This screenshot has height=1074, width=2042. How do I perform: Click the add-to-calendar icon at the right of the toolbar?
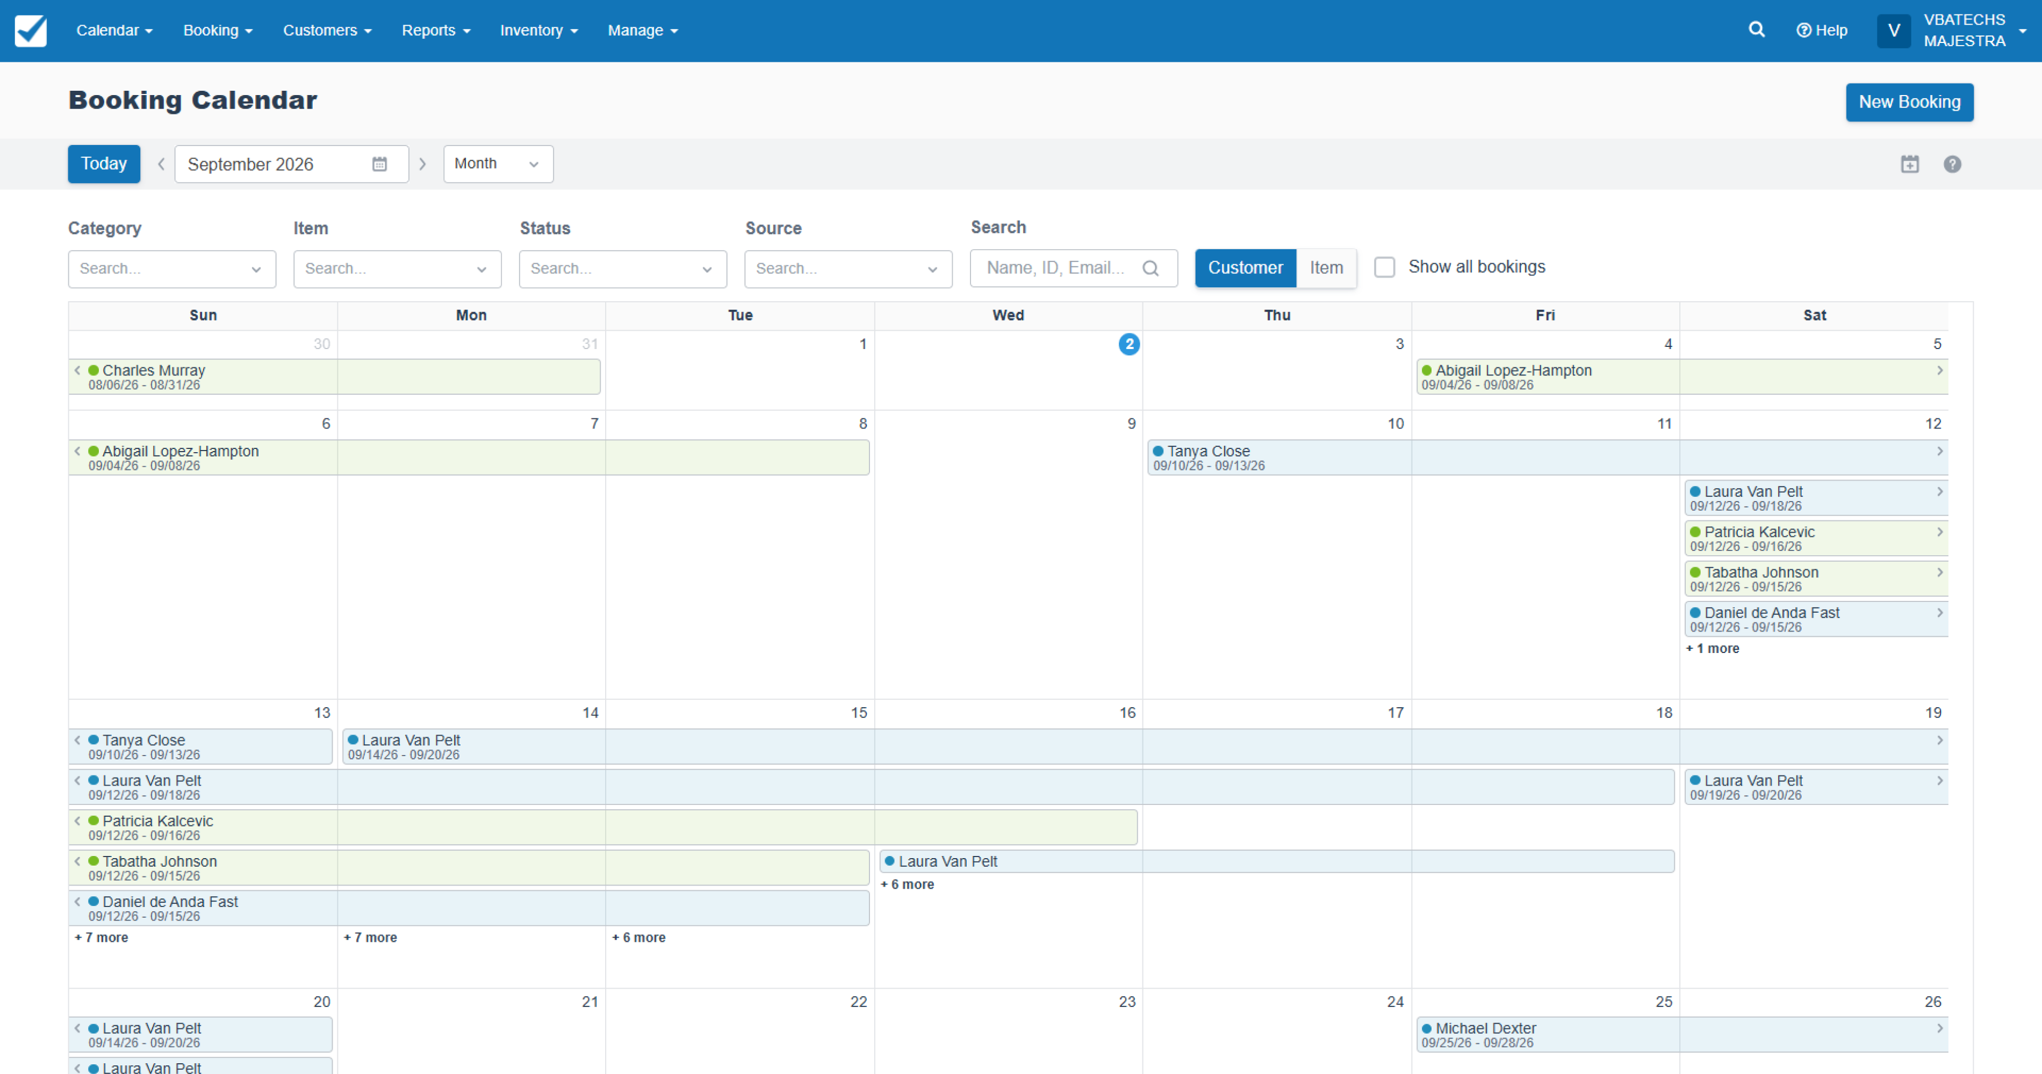(1910, 164)
